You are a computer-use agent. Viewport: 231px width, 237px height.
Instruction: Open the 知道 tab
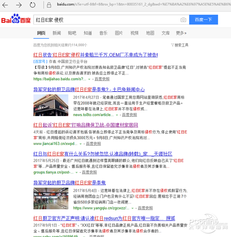(88, 33)
